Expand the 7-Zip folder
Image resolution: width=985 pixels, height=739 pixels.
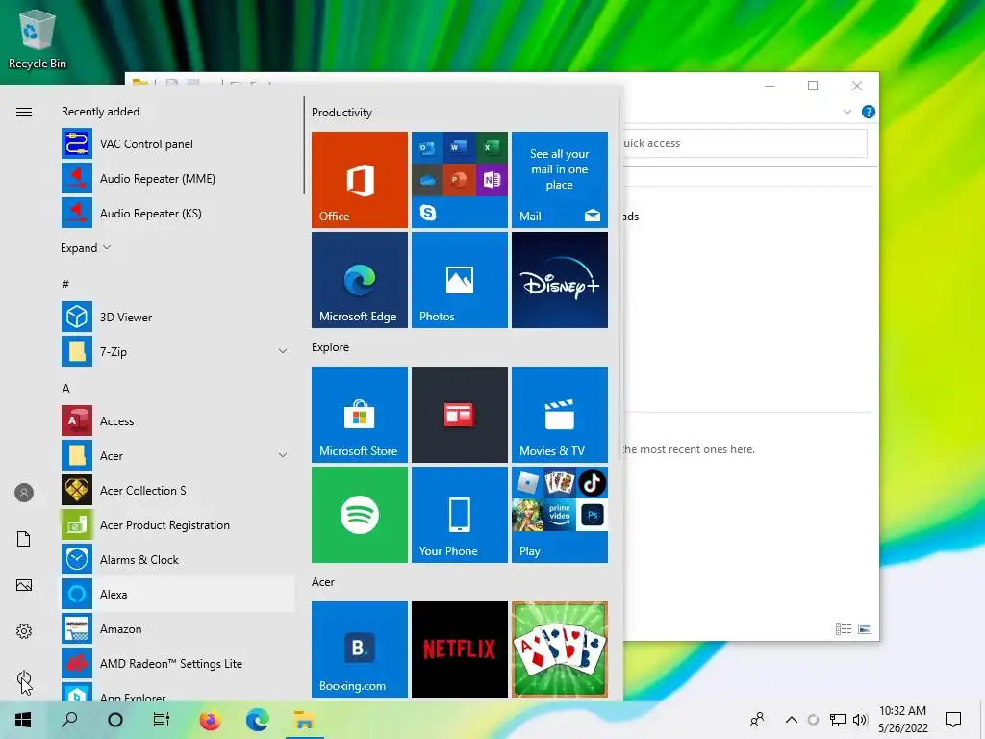coord(283,351)
